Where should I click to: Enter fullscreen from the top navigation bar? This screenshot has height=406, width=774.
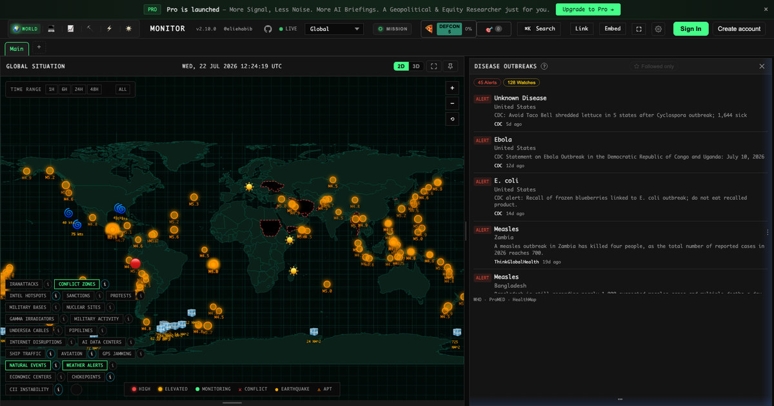[x=639, y=29]
